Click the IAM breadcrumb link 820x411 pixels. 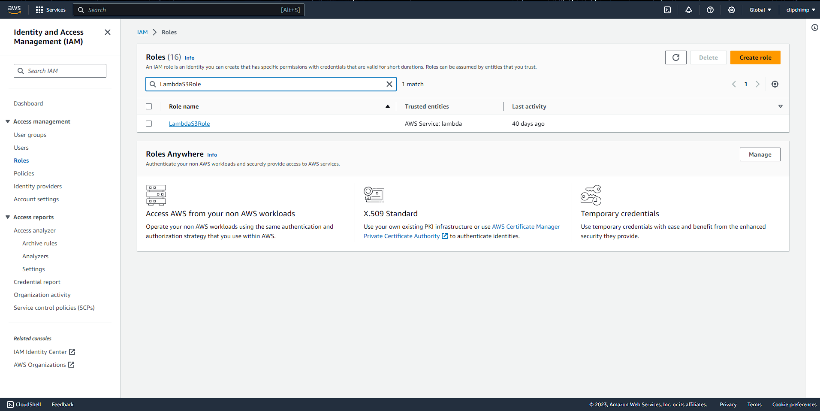(x=142, y=32)
